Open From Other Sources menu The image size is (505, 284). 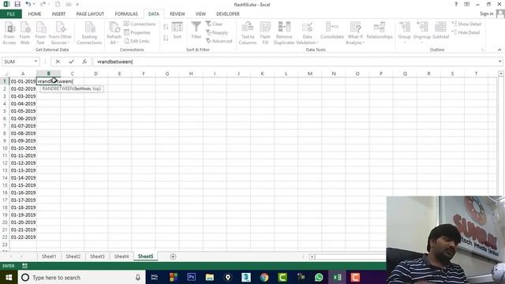click(x=60, y=33)
